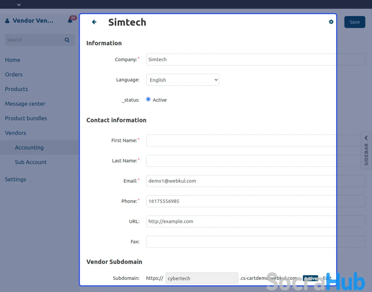Viewport: 372px width, 292px height.
Task: Open the gear settings menu
Action: [331, 22]
